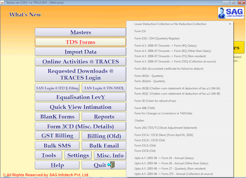Minimize the Genius window

[226, 2]
